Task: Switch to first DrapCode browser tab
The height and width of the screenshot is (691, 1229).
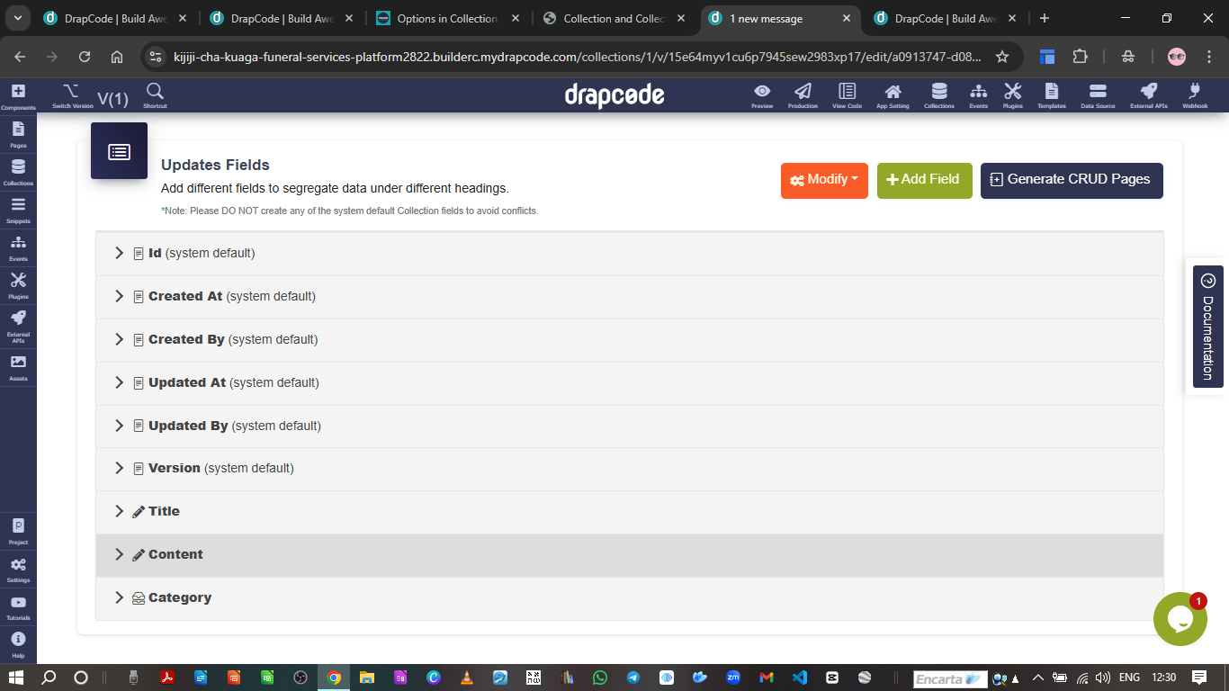Action: tap(115, 18)
